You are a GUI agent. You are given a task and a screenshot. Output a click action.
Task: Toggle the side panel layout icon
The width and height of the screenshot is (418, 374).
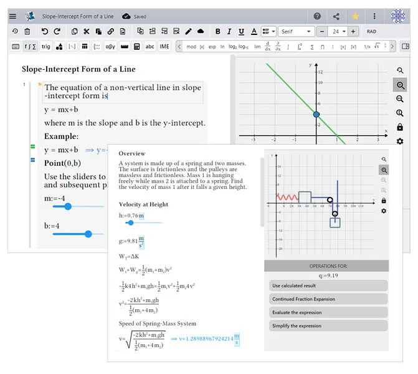(x=405, y=46)
